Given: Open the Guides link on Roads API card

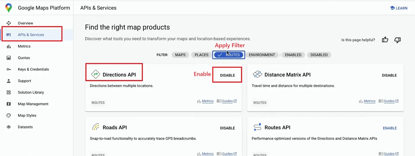Looking at the screenshot, I should 227,154.
